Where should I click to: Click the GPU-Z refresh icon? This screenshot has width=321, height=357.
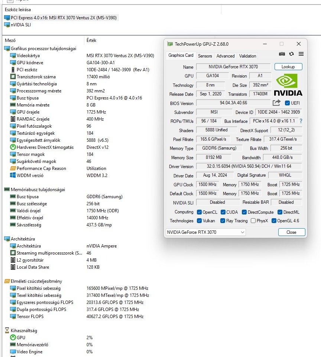291,54
